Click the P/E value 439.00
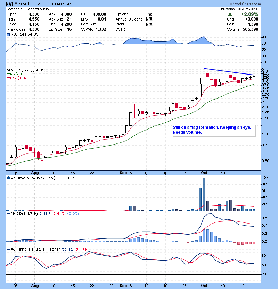This screenshot has height=289, width=278. 99,14
